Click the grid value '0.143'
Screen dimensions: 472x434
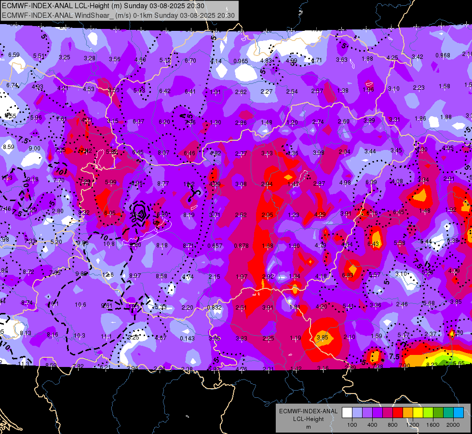[x=187, y=339]
